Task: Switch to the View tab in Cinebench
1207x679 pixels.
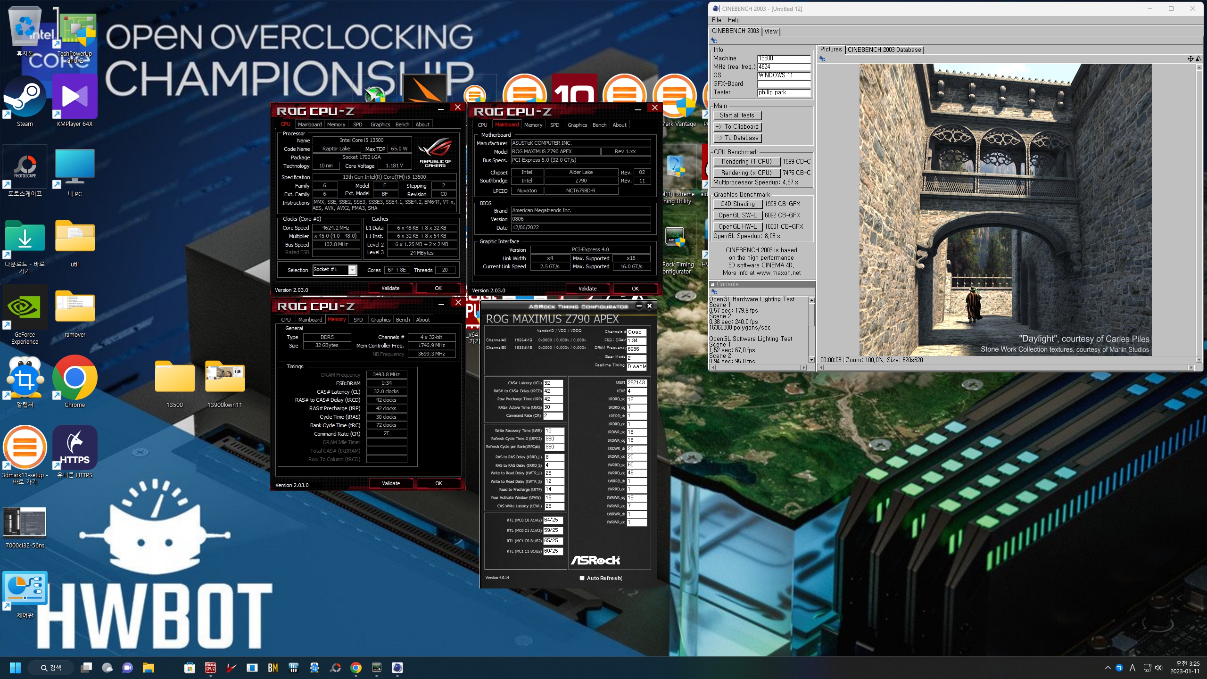Action: point(771,31)
